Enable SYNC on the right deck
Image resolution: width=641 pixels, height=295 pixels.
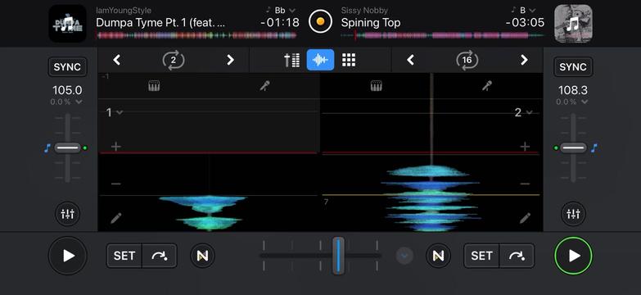(x=573, y=67)
